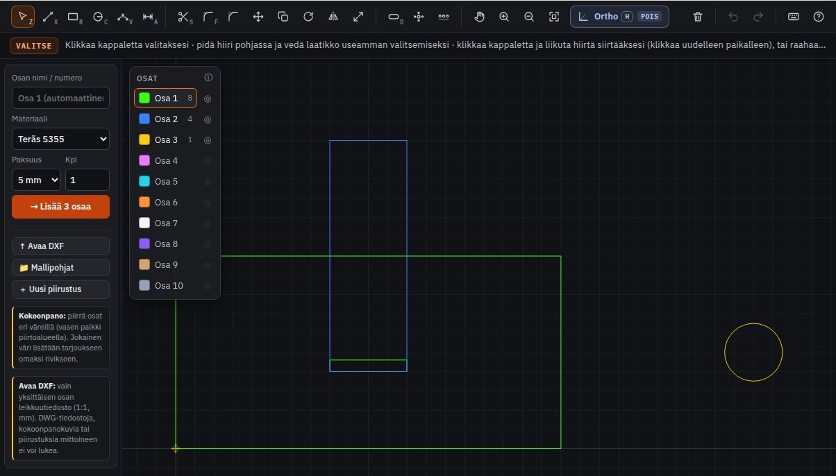The height and width of the screenshot is (476, 836).
Task: Select the arc drawing tool
Action: coord(124,16)
